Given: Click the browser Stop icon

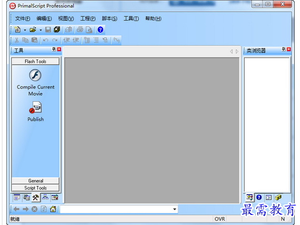Looking at the screenshot, I should click(35, 209).
